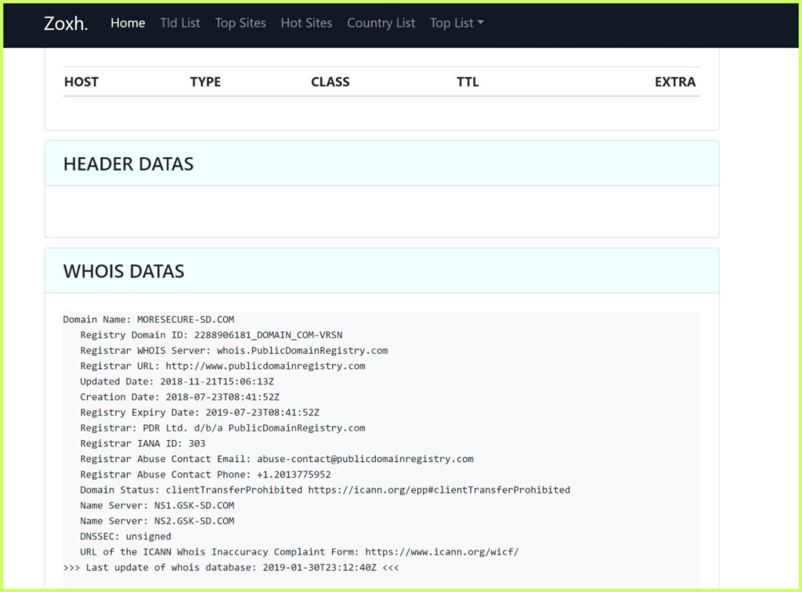The image size is (802, 592).
Task: Click the Domain Status clientTransferProhibited line
Action: pyautogui.click(x=325, y=489)
